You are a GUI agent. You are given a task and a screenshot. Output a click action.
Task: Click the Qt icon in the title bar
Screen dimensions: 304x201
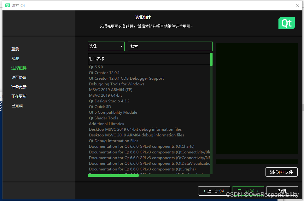[x=7, y=5]
